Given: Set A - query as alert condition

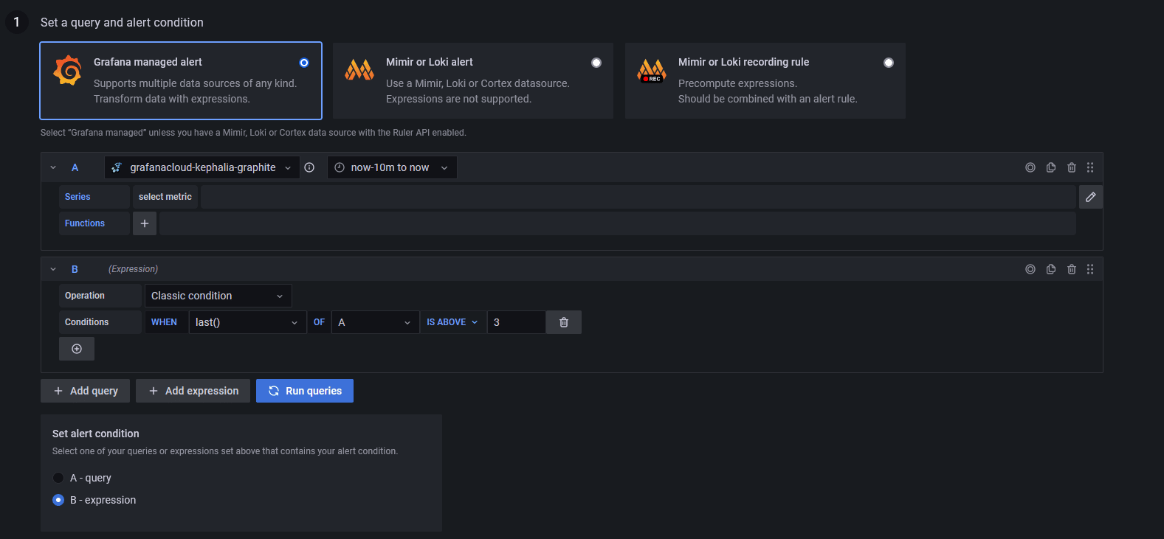Looking at the screenshot, I should point(58,478).
